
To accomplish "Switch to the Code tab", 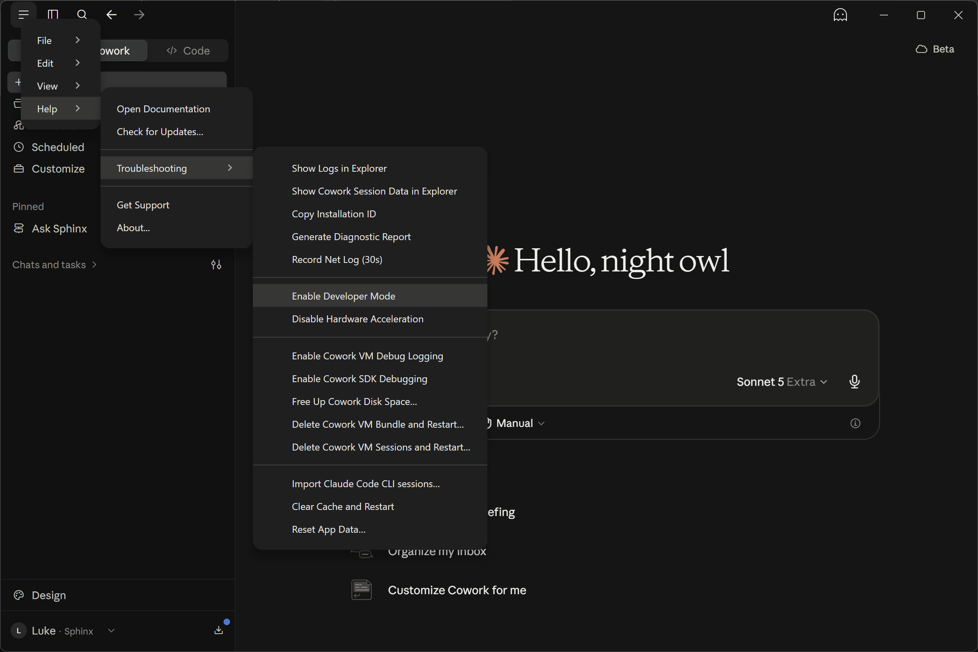I will click(188, 50).
